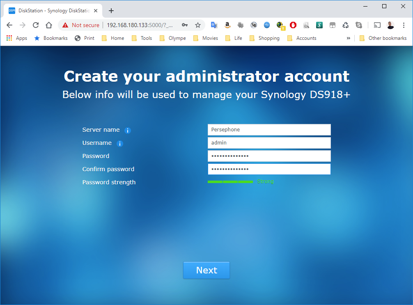Image resolution: width=413 pixels, height=305 pixels.
Task: Bookmark this page with the star icon
Action: (x=198, y=25)
